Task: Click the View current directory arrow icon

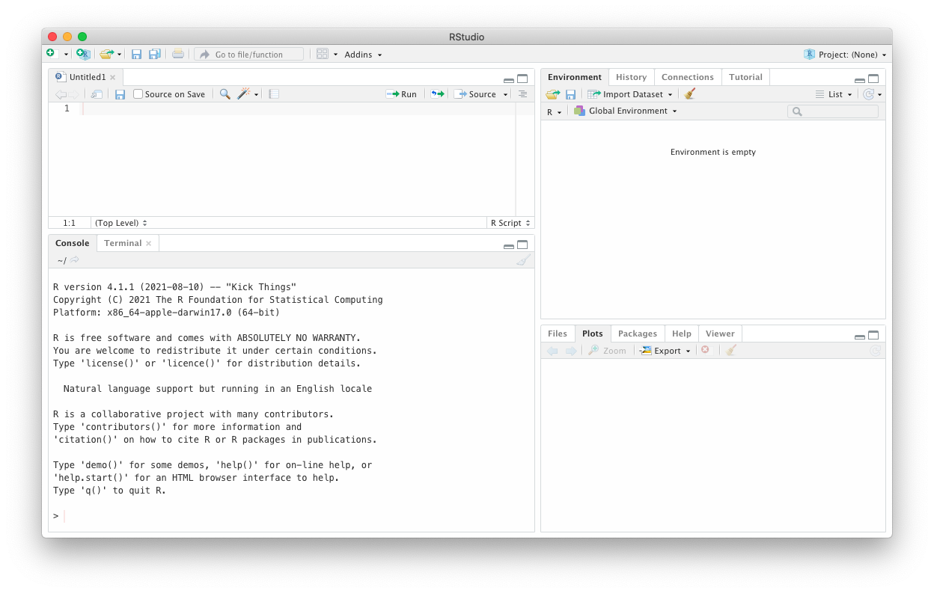Action: (75, 260)
